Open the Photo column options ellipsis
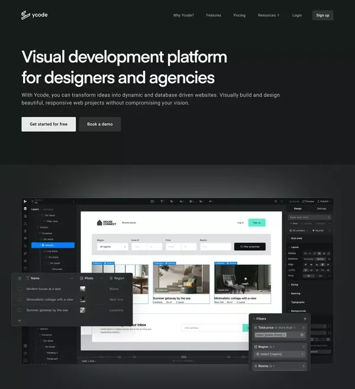The height and width of the screenshot is (389, 355). [101, 278]
